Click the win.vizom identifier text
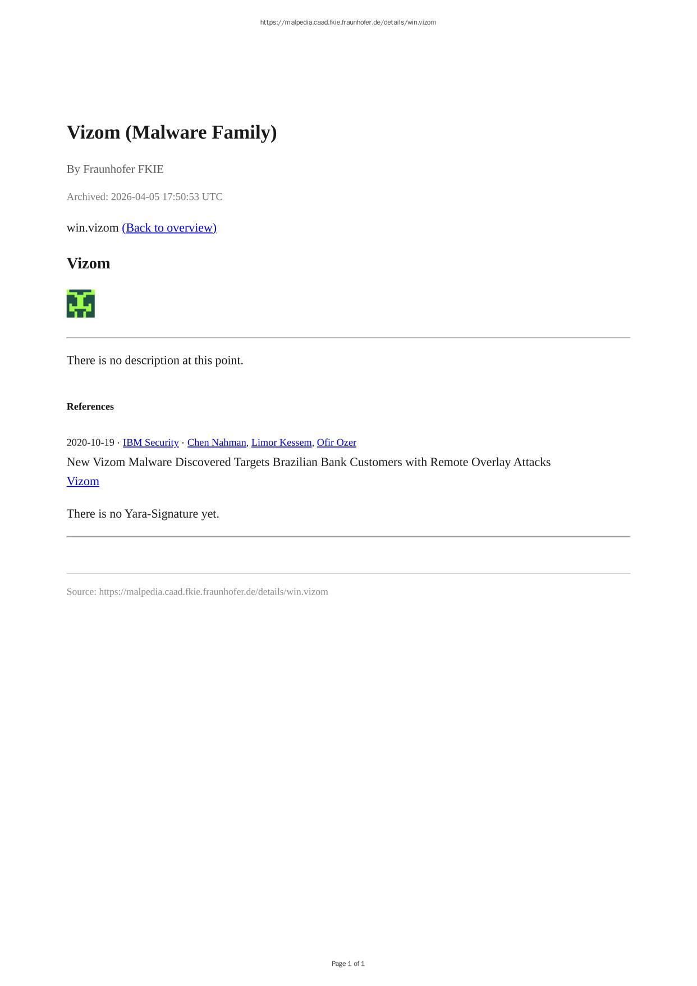 (x=93, y=227)
